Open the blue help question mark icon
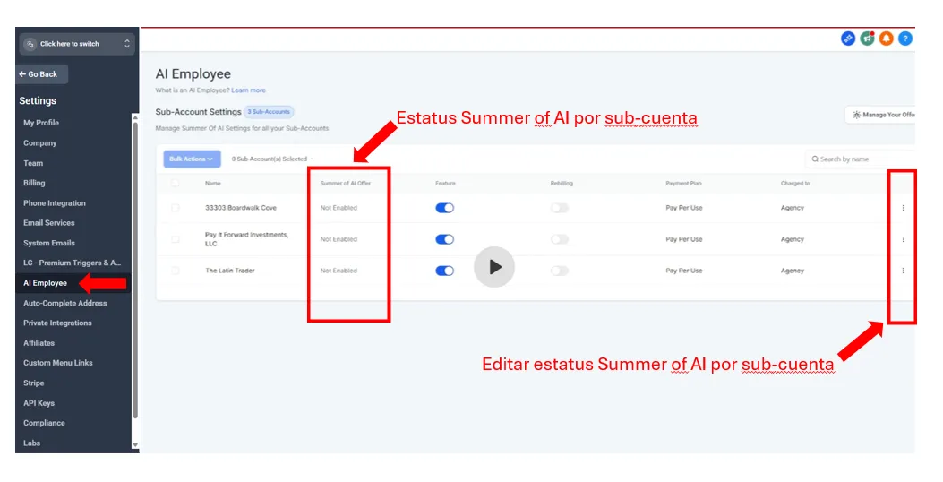Screen dimensions: 943x482 [905, 39]
